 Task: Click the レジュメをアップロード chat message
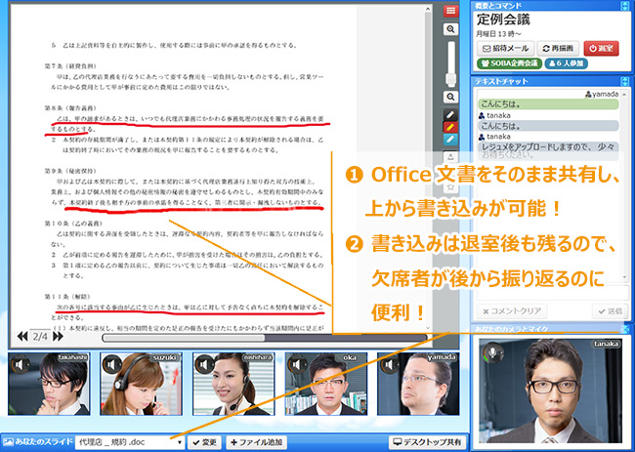pos(548,150)
